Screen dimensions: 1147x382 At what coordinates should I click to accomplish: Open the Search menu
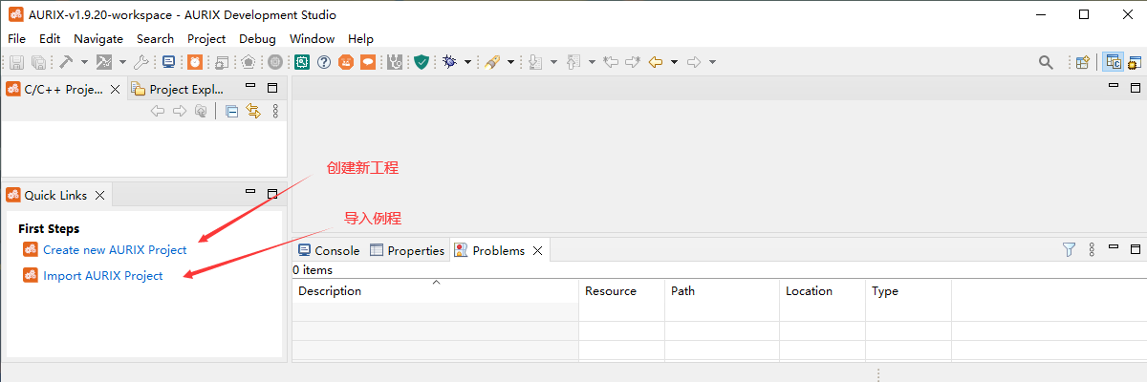click(155, 39)
